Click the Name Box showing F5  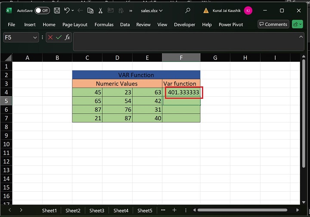[x=18, y=37]
